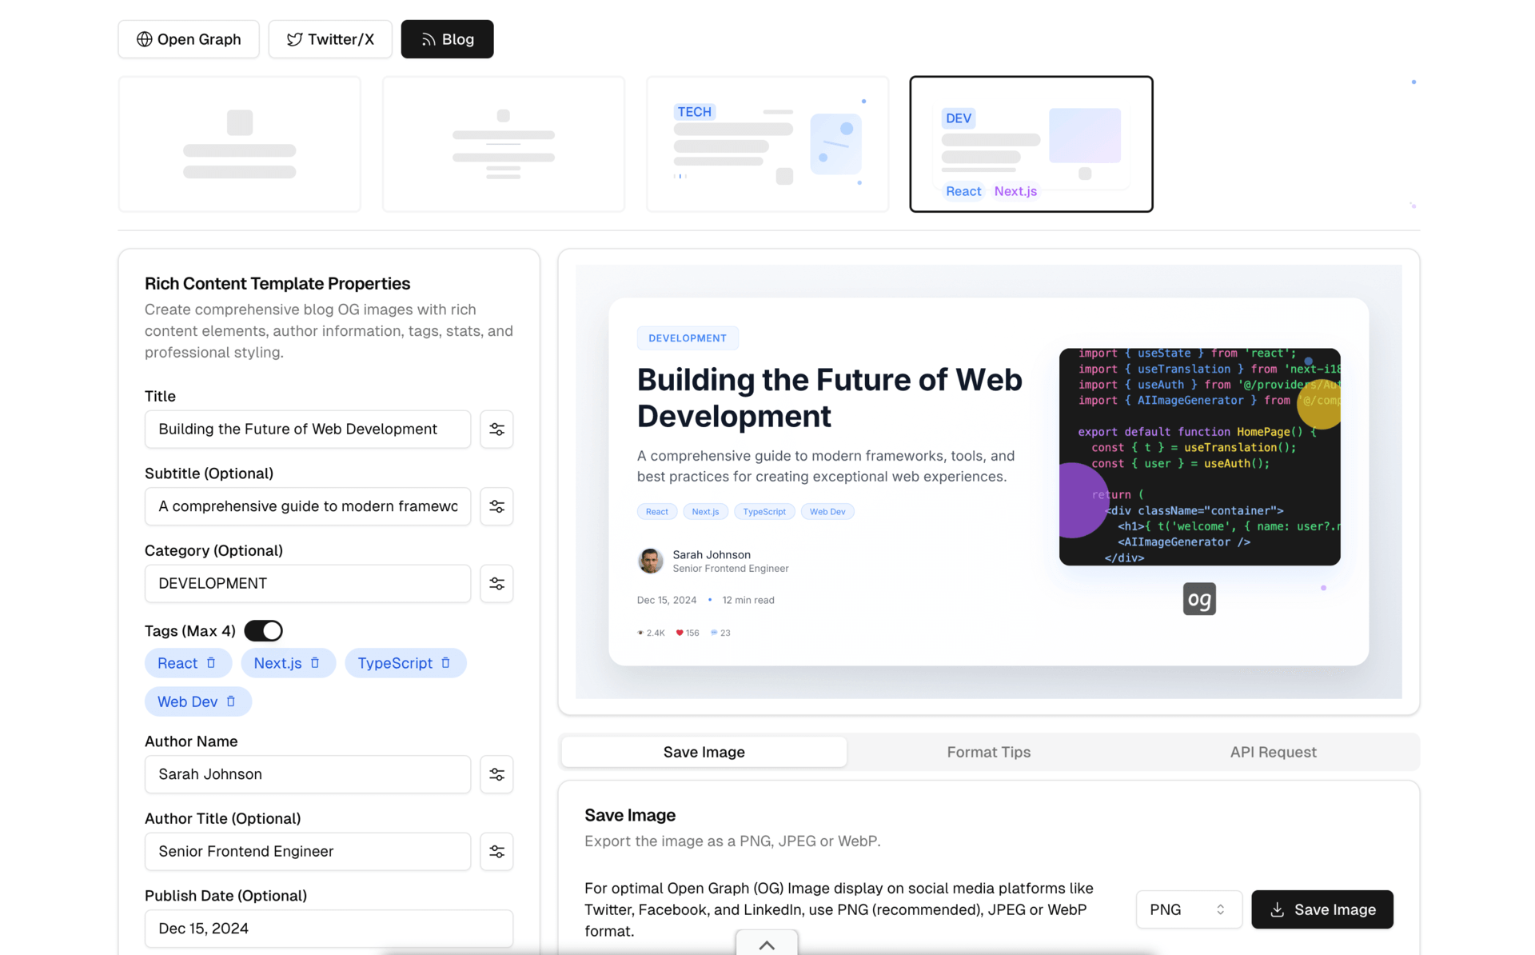
Task: Click into the Title input field
Action: (308, 430)
